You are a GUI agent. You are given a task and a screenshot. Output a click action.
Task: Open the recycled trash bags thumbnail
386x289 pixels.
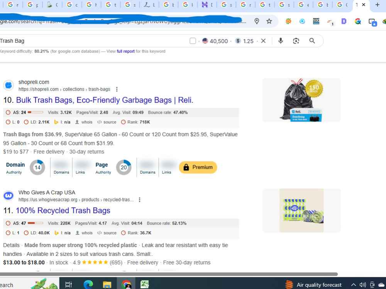(301, 210)
